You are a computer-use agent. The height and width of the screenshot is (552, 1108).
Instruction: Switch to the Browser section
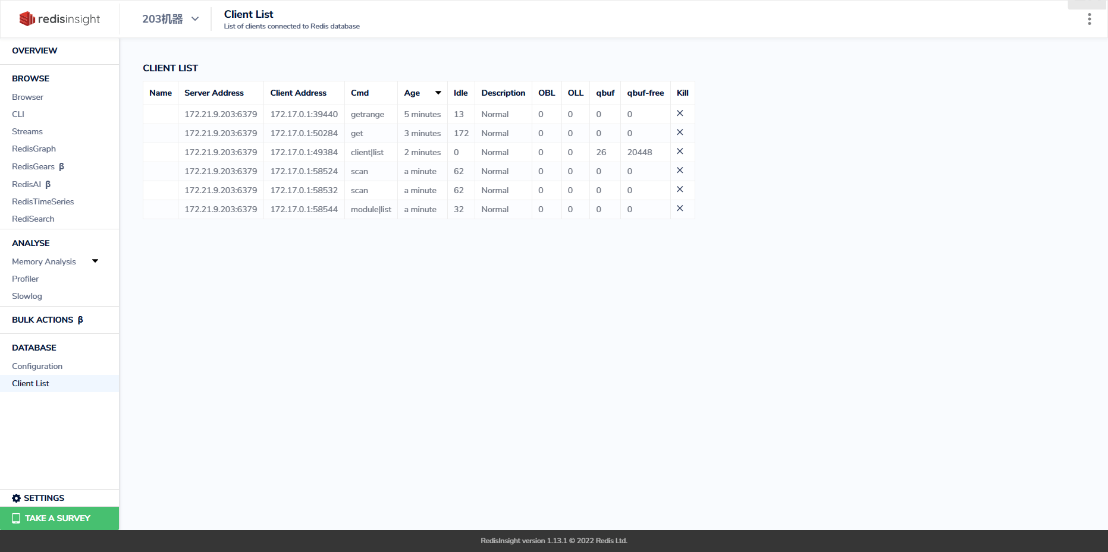[x=27, y=96]
